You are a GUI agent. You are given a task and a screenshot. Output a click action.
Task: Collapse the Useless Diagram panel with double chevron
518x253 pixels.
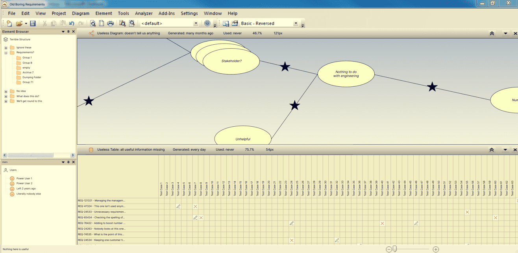point(492,34)
